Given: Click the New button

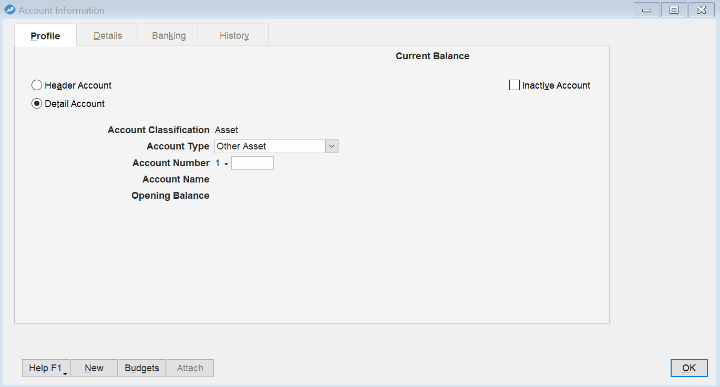Looking at the screenshot, I should click(x=94, y=368).
